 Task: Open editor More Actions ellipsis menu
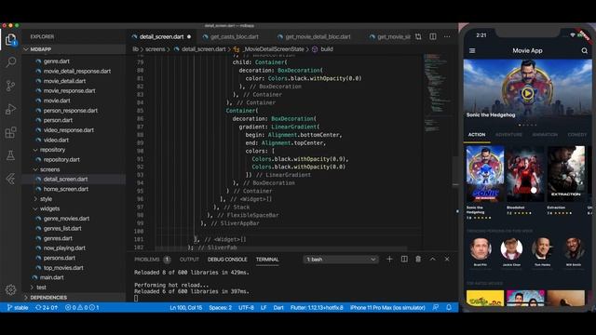[x=447, y=37]
